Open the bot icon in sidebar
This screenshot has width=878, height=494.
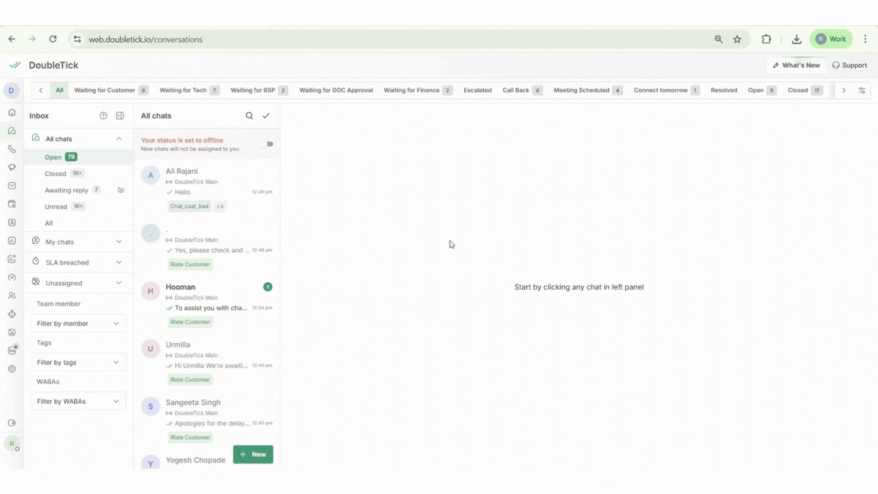tap(11, 314)
